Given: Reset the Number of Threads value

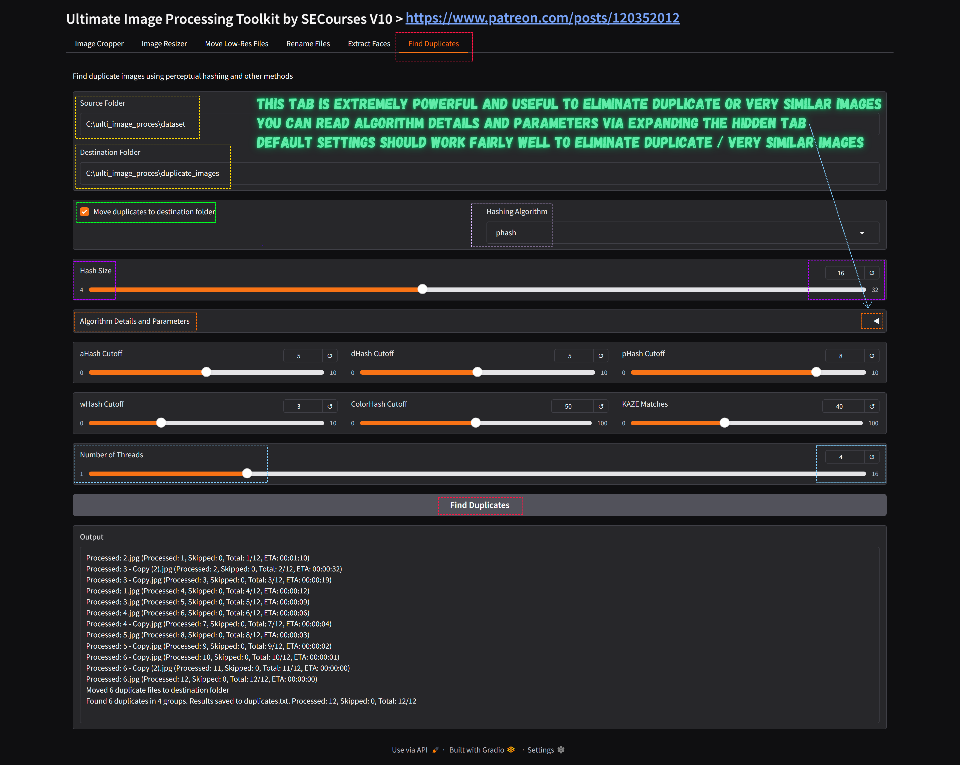Looking at the screenshot, I should click(x=871, y=457).
